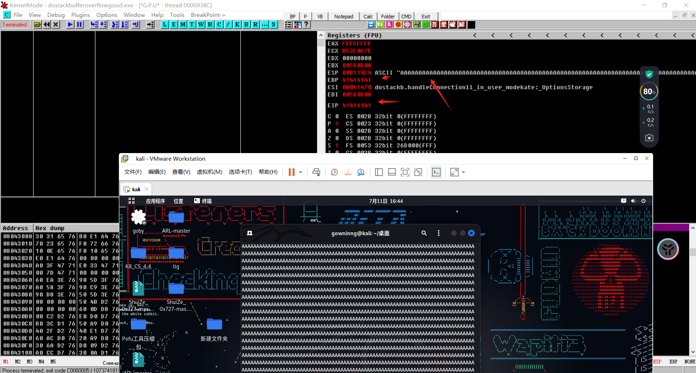Expand the stretch guest dropdown arrow
The width and height of the screenshot is (696, 373).
pyautogui.click(x=463, y=172)
